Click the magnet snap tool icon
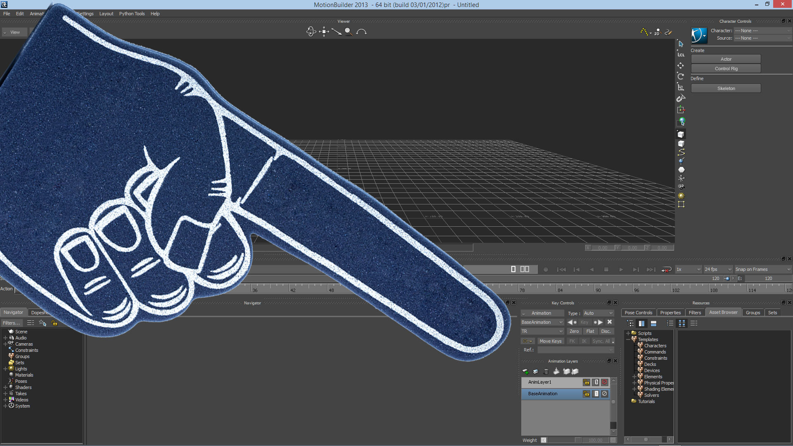The width and height of the screenshot is (793, 446). click(x=681, y=98)
